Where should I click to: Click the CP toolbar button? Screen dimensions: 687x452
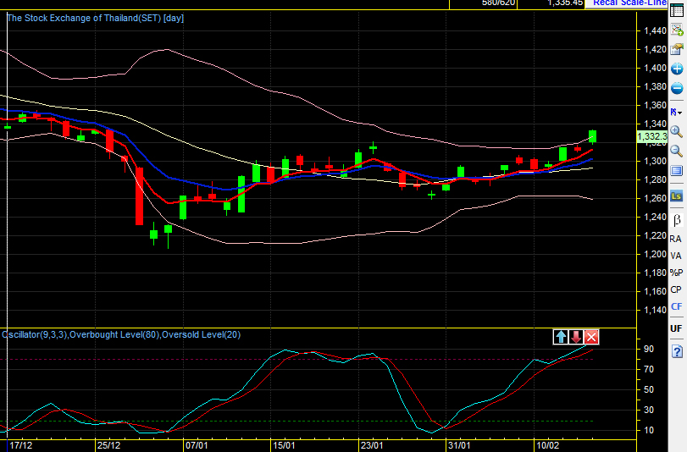(x=676, y=289)
